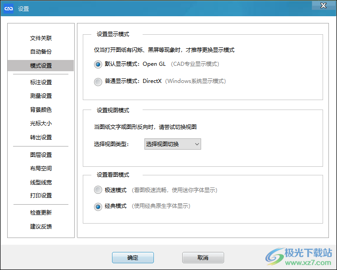This screenshot has width=337, height=270.
Task: Open the 文件关联 settings page
Action: click(x=41, y=38)
